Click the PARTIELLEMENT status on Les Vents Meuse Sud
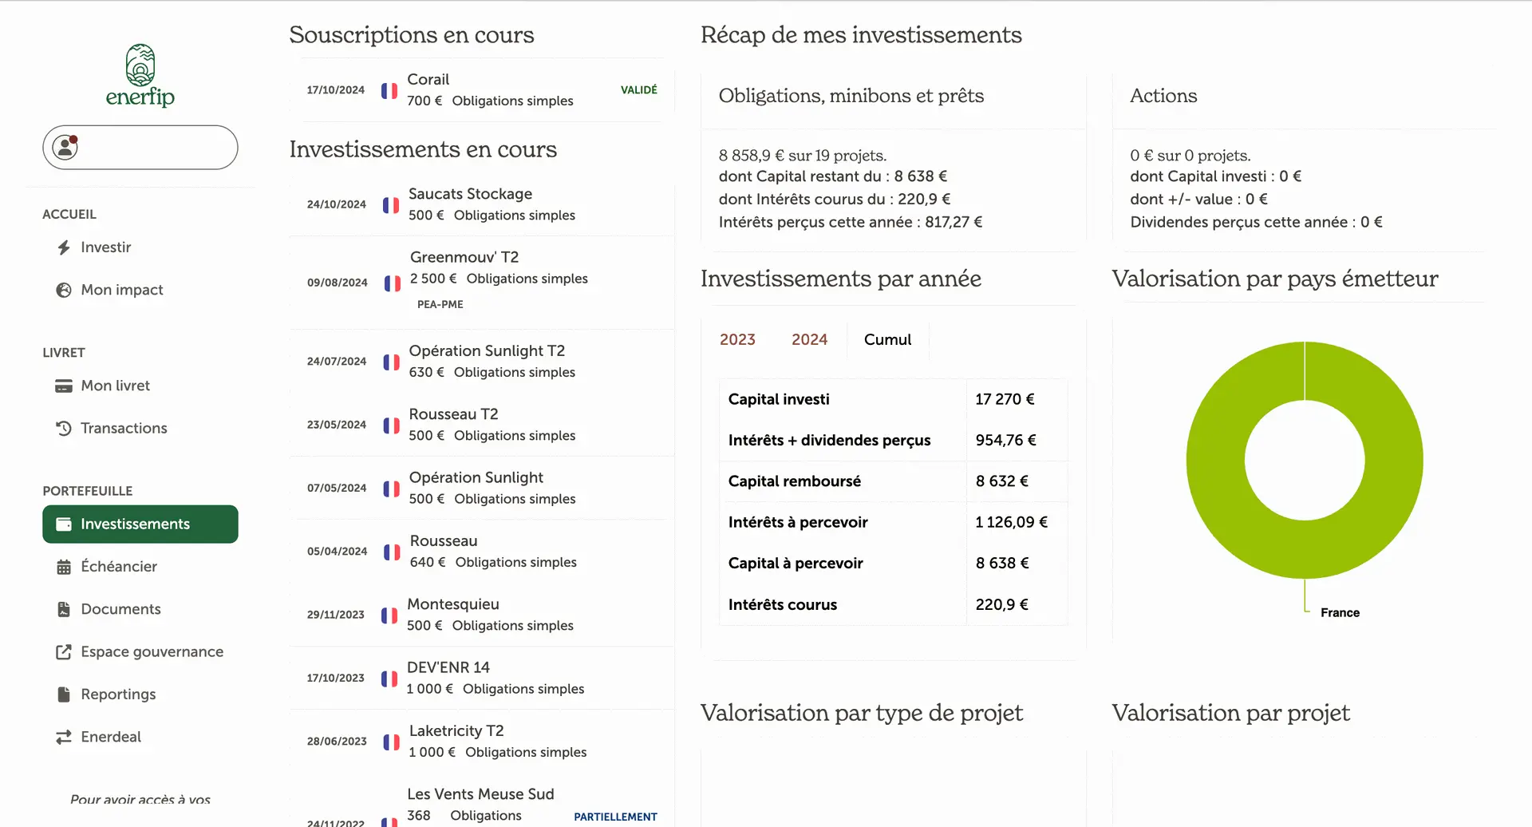This screenshot has height=827, width=1532. (x=615, y=817)
